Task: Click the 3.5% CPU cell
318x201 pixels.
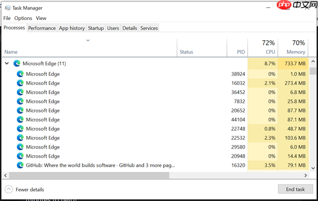Action: [x=263, y=165]
